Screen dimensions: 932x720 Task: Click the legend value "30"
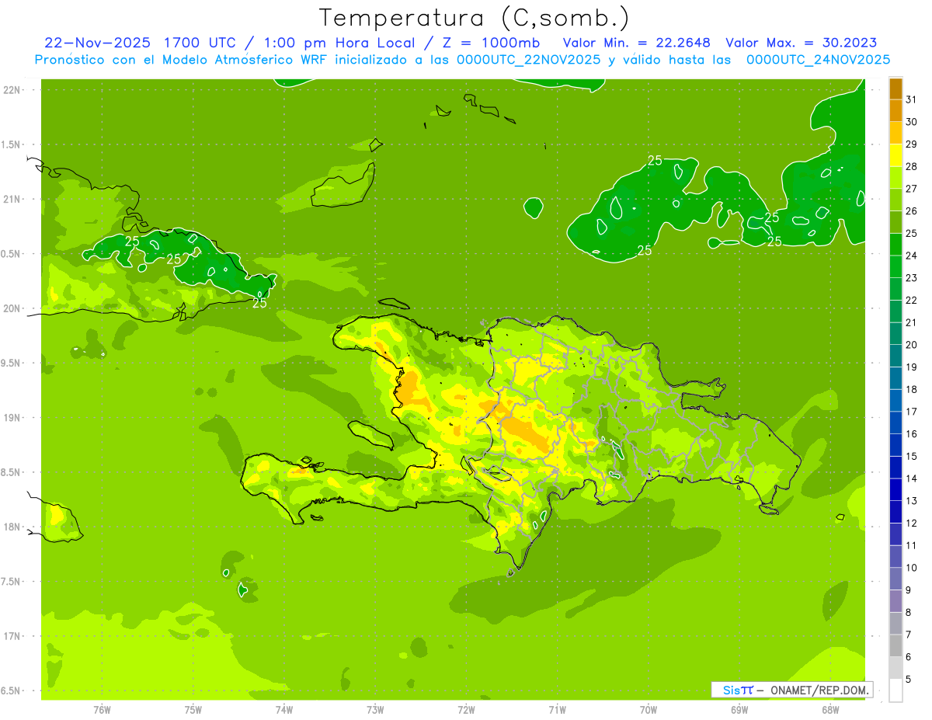click(912, 122)
